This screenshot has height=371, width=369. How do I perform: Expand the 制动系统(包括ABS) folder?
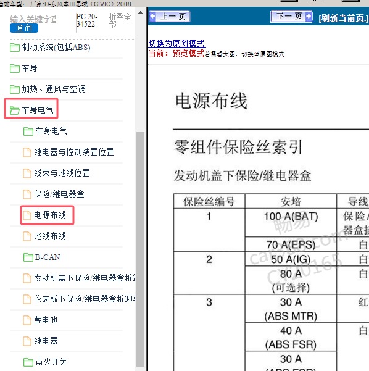click(x=56, y=48)
